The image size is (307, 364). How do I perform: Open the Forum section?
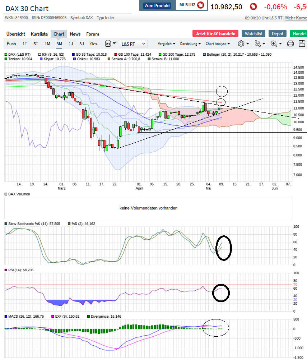click(x=93, y=34)
